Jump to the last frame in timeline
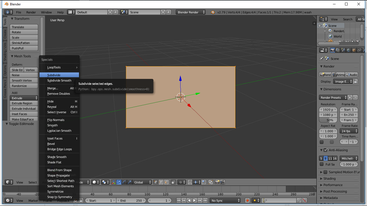 (x=205, y=200)
